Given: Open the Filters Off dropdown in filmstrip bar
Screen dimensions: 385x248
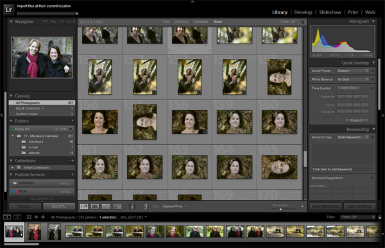Looking at the screenshot, I should (x=358, y=217).
